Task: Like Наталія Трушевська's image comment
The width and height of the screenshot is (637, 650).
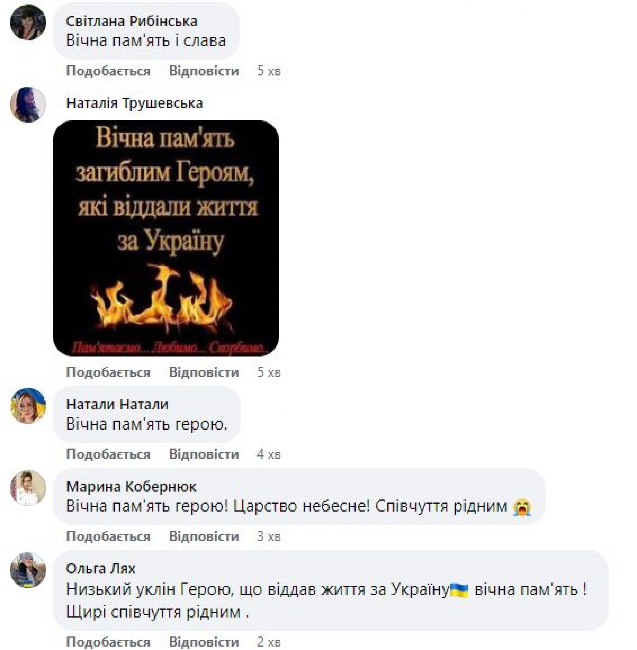Action: [x=108, y=372]
